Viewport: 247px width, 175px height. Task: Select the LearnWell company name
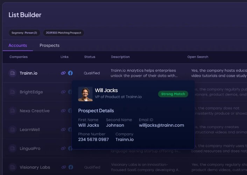tap(30, 129)
